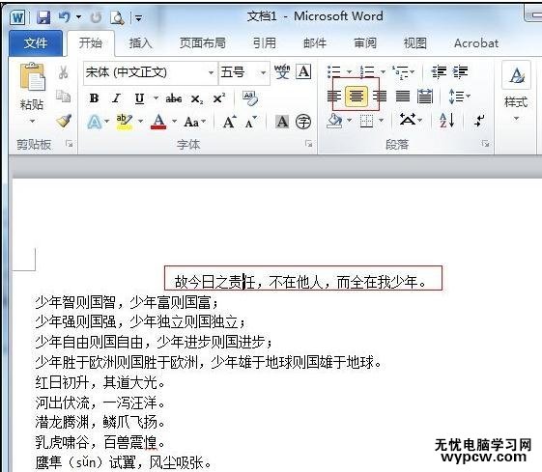Align the paragraph to the right
542x472 pixels.
pyautogui.click(x=380, y=96)
